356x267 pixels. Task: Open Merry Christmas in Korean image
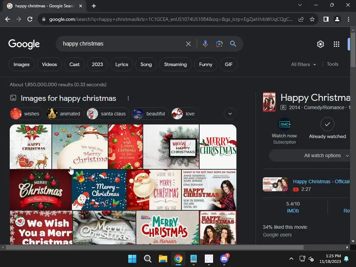pos(168,227)
